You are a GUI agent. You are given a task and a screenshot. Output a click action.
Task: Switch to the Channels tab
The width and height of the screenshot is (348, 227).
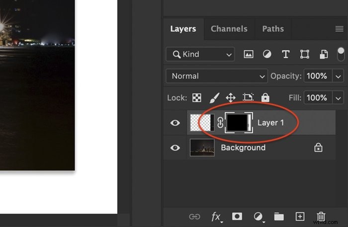pyautogui.click(x=229, y=29)
